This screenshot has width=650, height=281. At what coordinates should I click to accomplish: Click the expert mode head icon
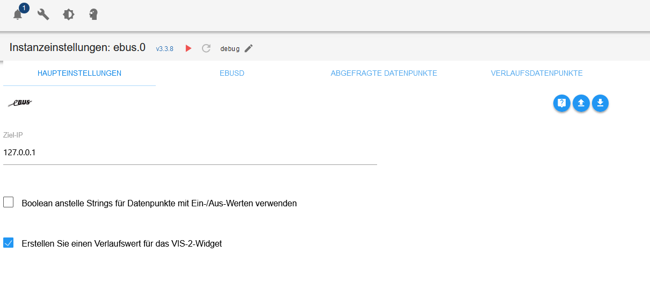93,15
